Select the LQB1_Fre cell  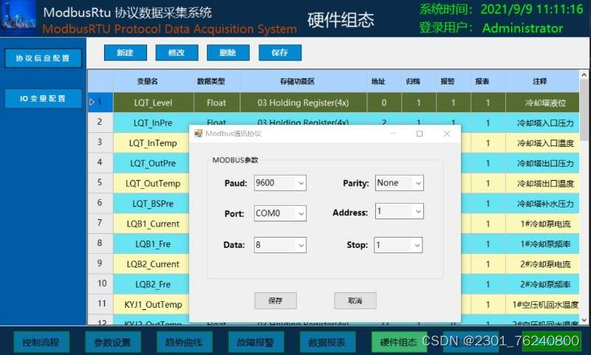151,244
